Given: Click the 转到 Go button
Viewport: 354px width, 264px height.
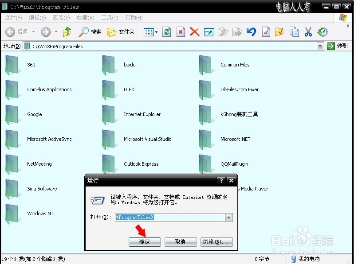Looking at the screenshot, I should pos(337,46).
